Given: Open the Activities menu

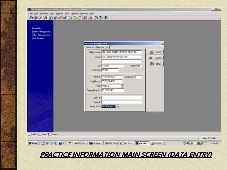Looking at the screenshot, I should tap(44, 14).
